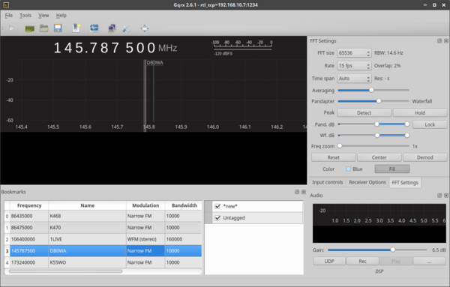Select the DB0WA bookmark row
This screenshot has width=450, height=287.
pos(106,251)
